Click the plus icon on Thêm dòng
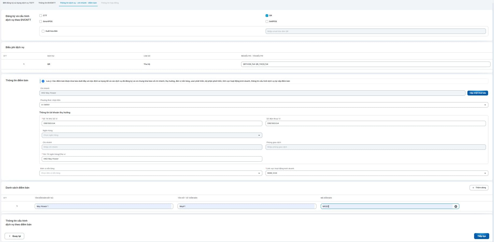The width and height of the screenshot is (494, 242). point(473,188)
